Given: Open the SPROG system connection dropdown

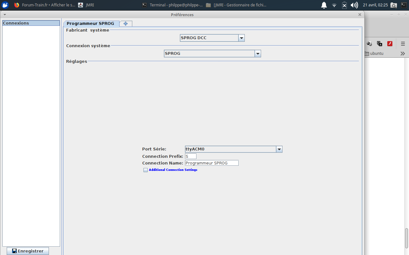Looking at the screenshot, I should click(212, 54).
